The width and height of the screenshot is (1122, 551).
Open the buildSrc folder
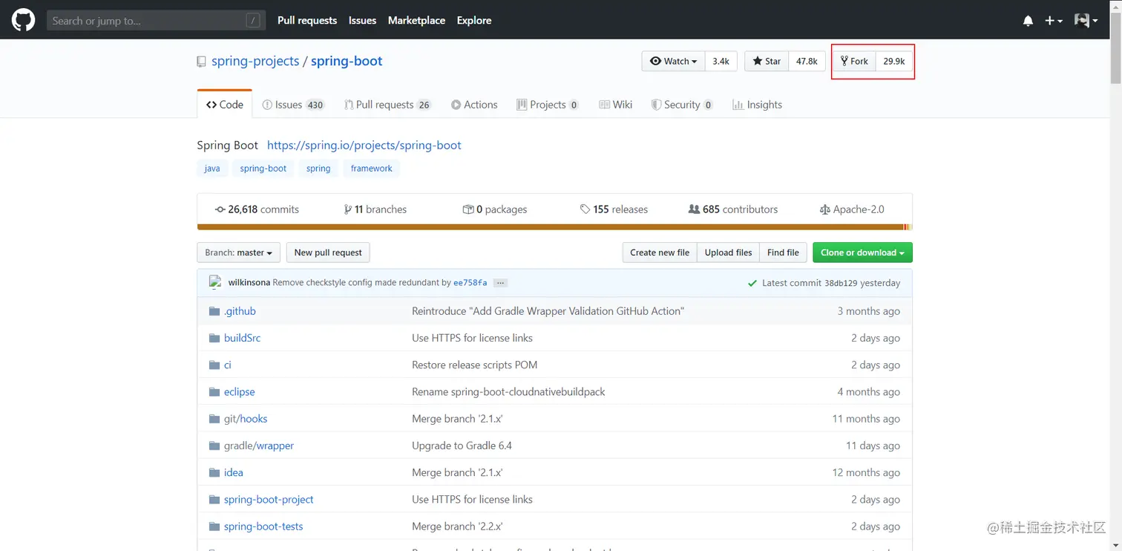coord(242,338)
